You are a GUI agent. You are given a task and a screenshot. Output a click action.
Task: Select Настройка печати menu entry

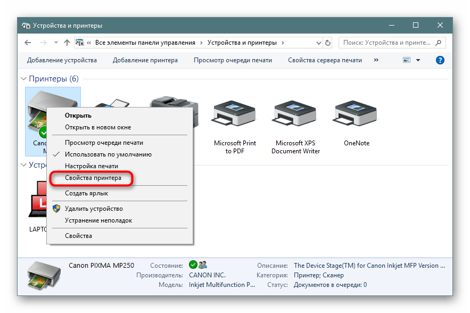[x=120, y=166]
